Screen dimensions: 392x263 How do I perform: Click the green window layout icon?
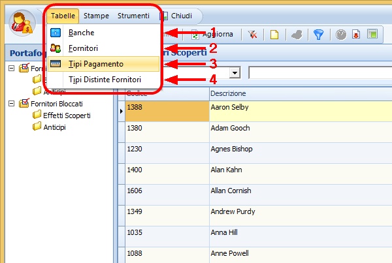click(371, 35)
